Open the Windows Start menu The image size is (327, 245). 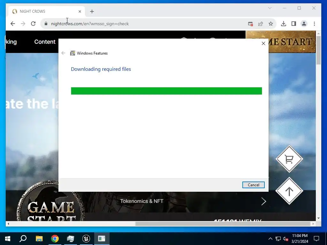coord(8,239)
